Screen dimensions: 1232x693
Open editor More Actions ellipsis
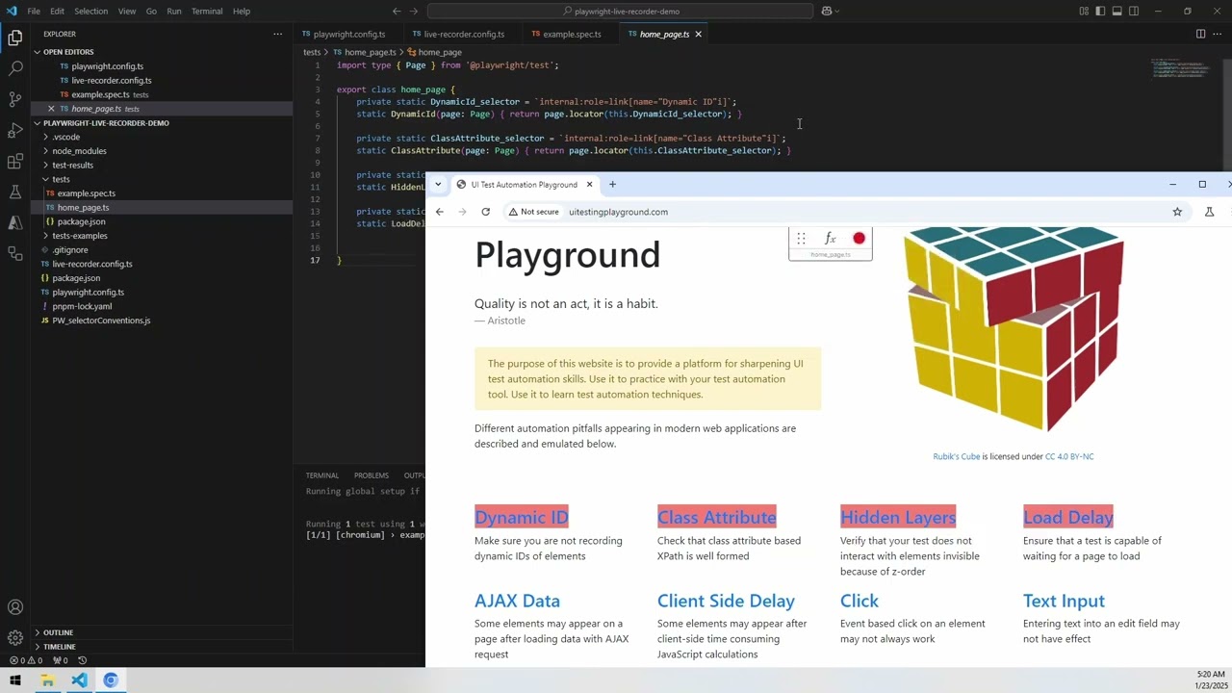(x=1218, y=34)
